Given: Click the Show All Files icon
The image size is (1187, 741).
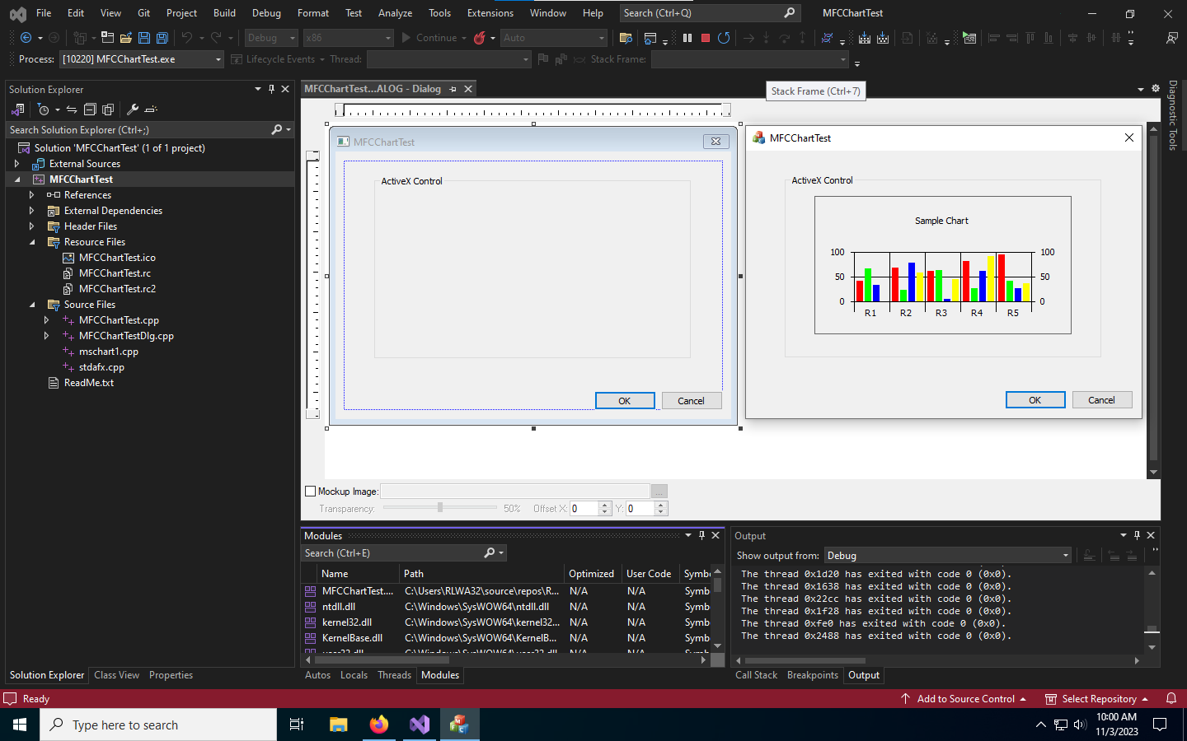Looking at the screenshot, I should pyautogui.click(x=108, y=110).
